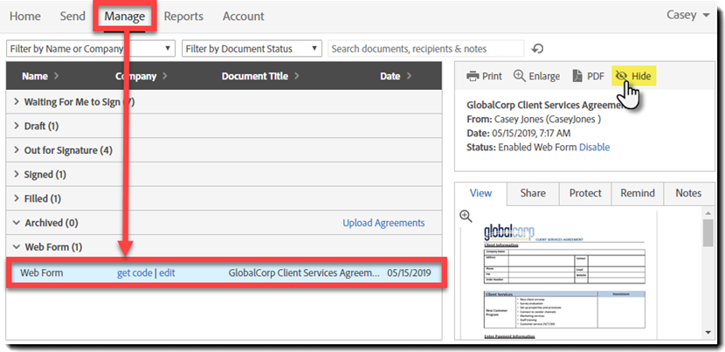725x352 pixels.
Task: Expand the Filled (1) section
Action: [x=224, y=198]
